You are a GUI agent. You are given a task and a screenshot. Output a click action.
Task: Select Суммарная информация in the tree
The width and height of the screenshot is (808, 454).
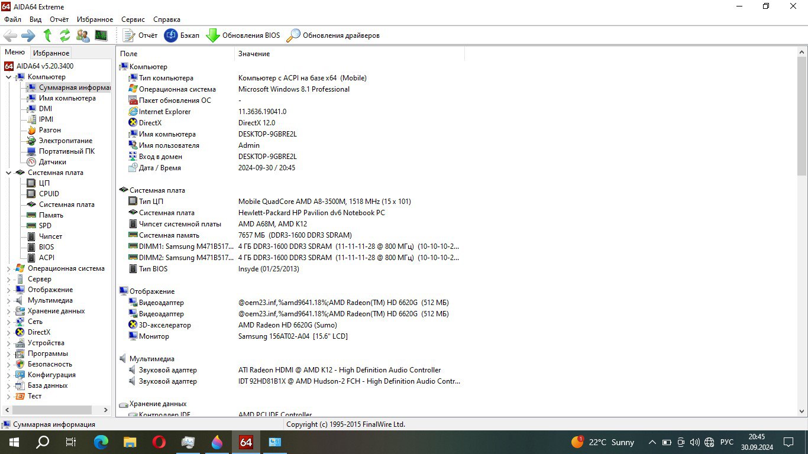[x=74, y=87]
